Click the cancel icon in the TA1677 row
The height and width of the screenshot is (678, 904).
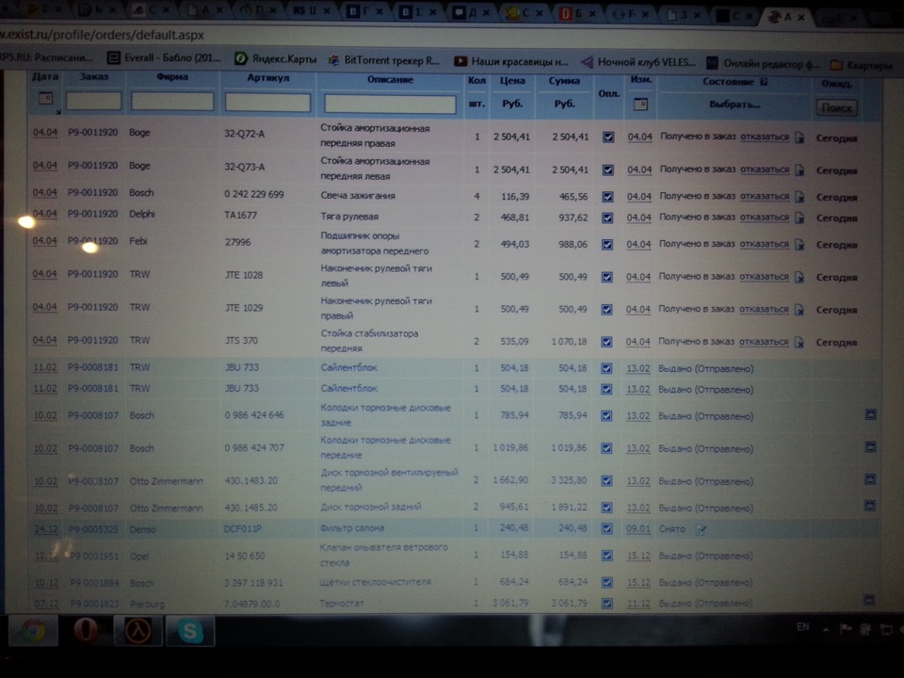click(x=799, y=218)
